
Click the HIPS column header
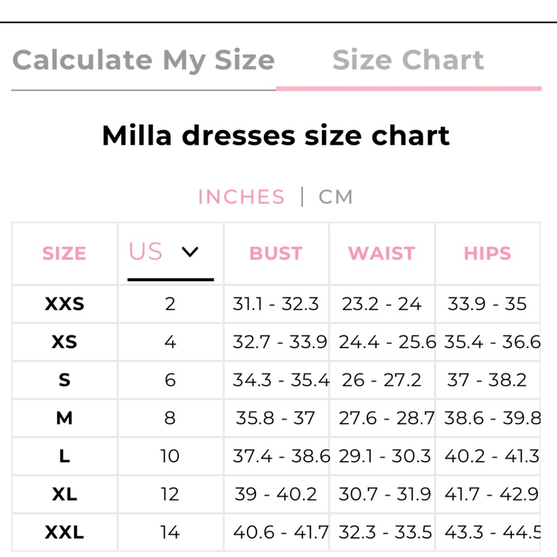487,253
